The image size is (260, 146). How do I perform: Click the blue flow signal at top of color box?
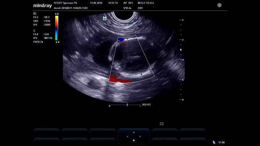[121, 39]
